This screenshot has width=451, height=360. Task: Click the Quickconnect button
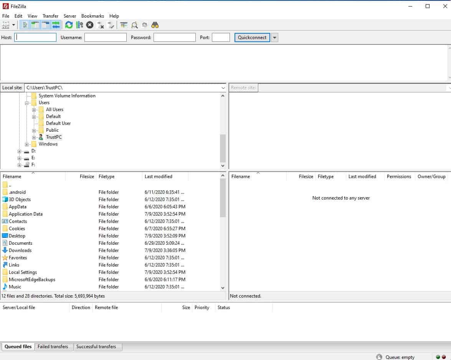tap(252, 38)
